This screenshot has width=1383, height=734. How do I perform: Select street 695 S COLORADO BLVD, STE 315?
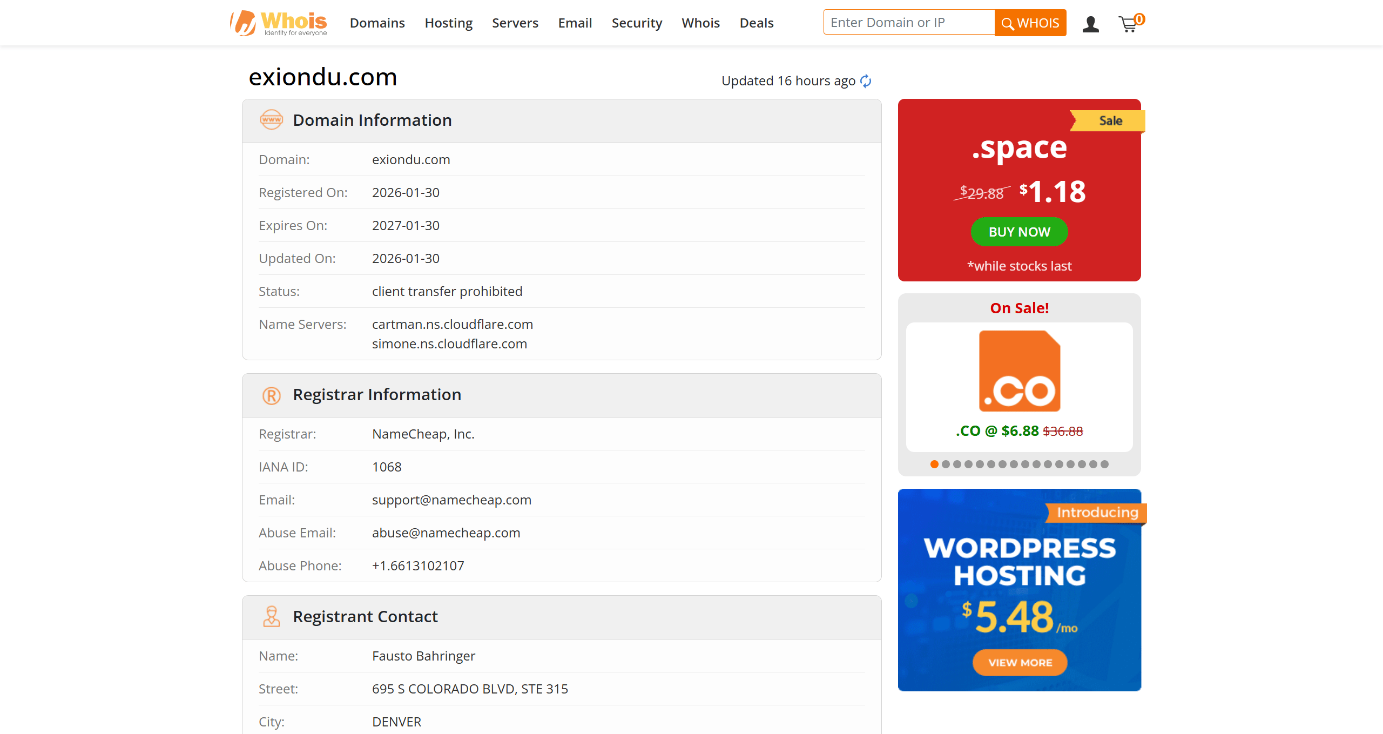tap(470, 689)
